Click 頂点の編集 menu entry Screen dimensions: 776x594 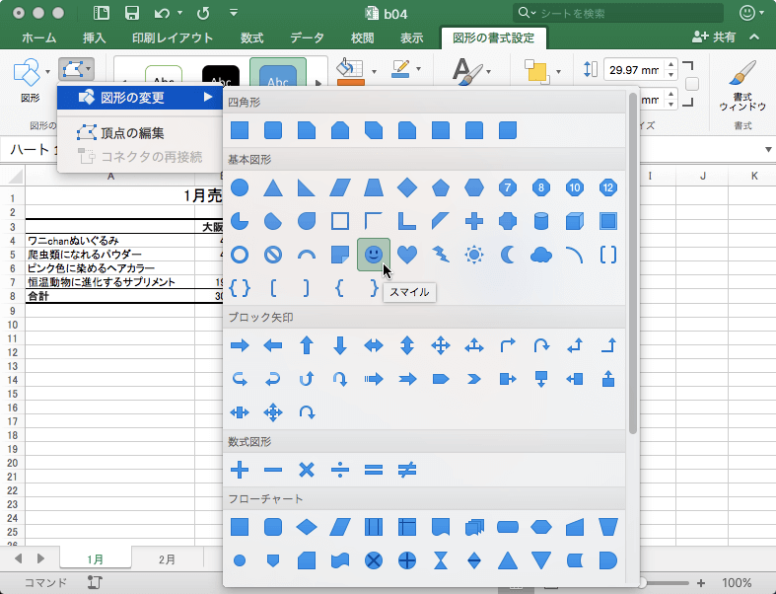tap(132, 133)
